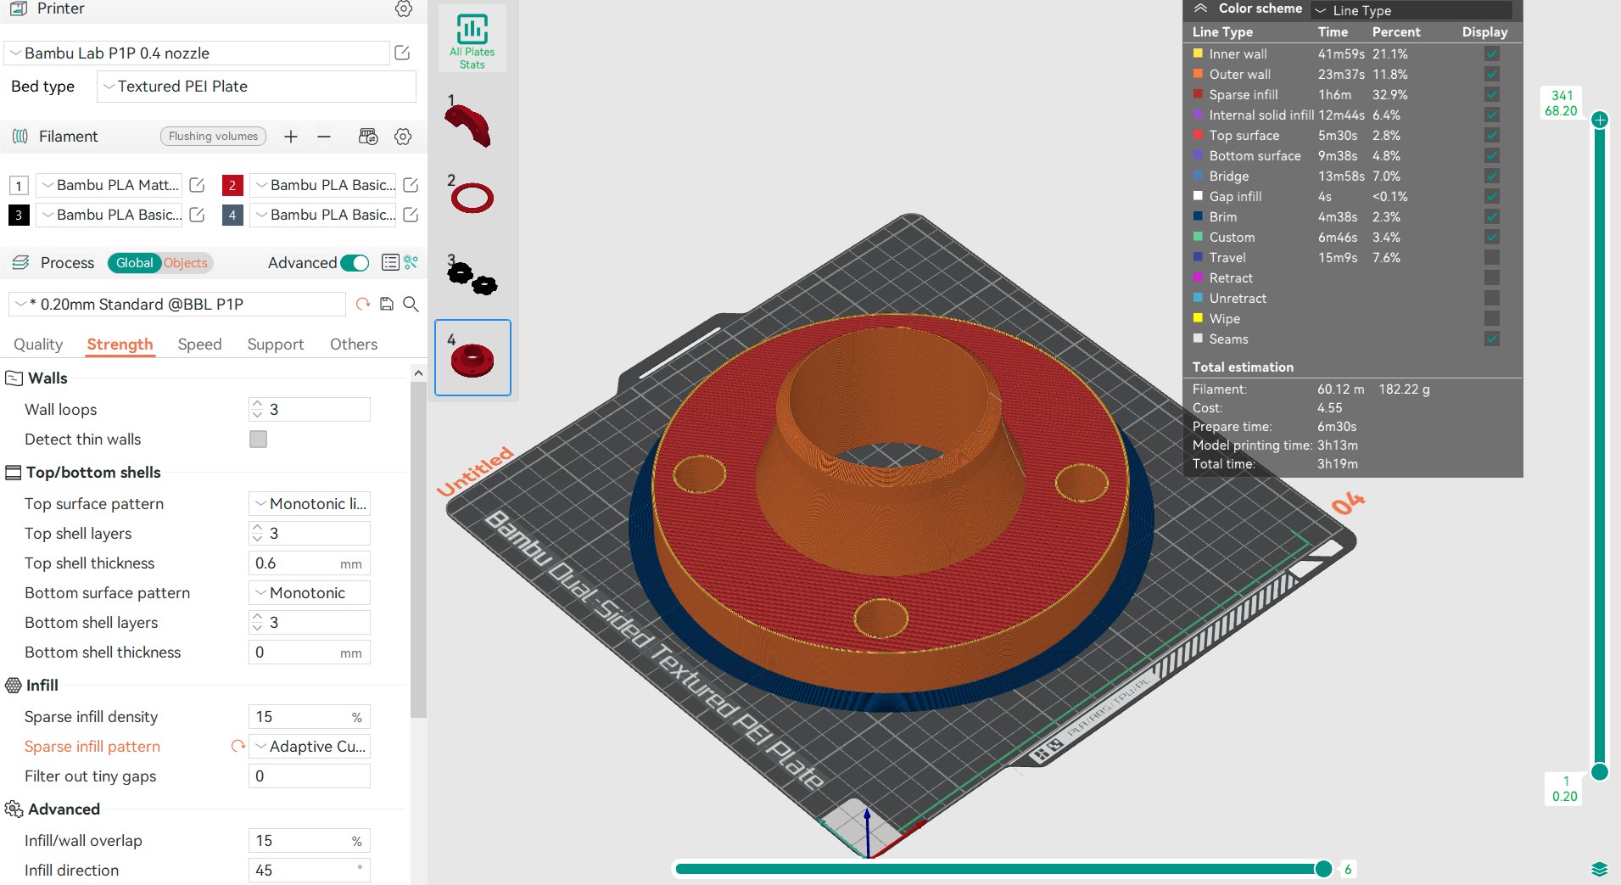
Task: Increase Wall loops with up arrow
Action: pyautogui.click(x=257, y=404)
